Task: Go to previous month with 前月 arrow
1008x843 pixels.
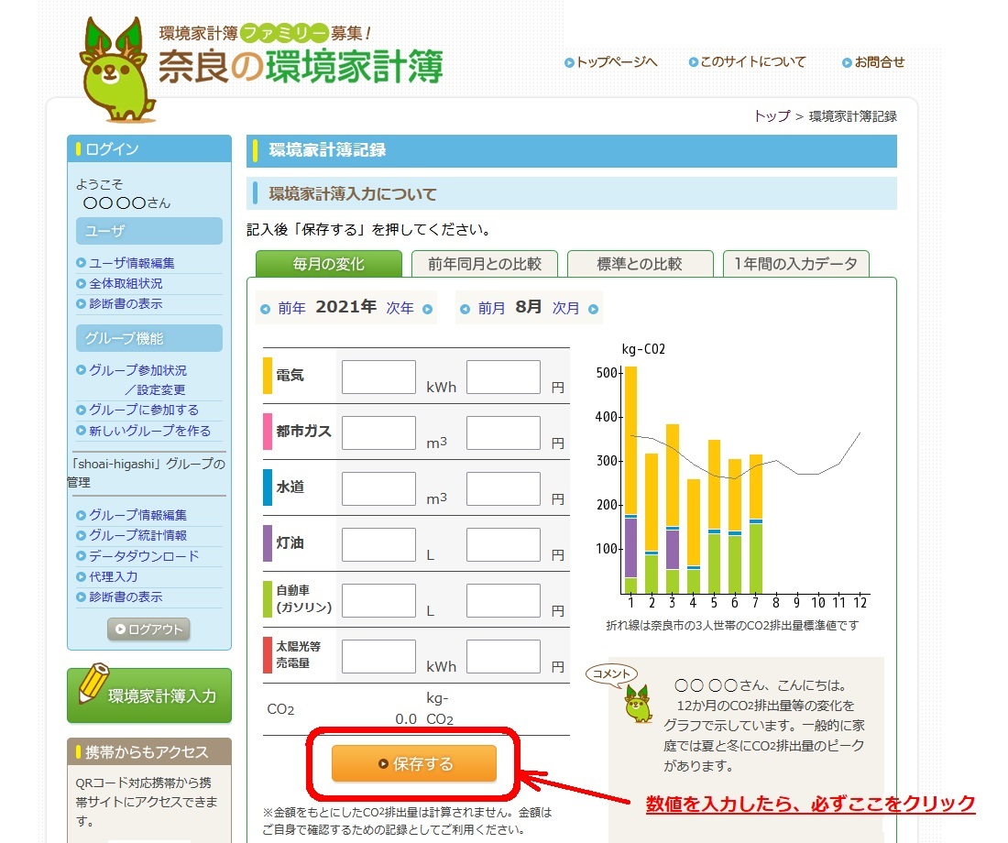Action: point(483,309)
